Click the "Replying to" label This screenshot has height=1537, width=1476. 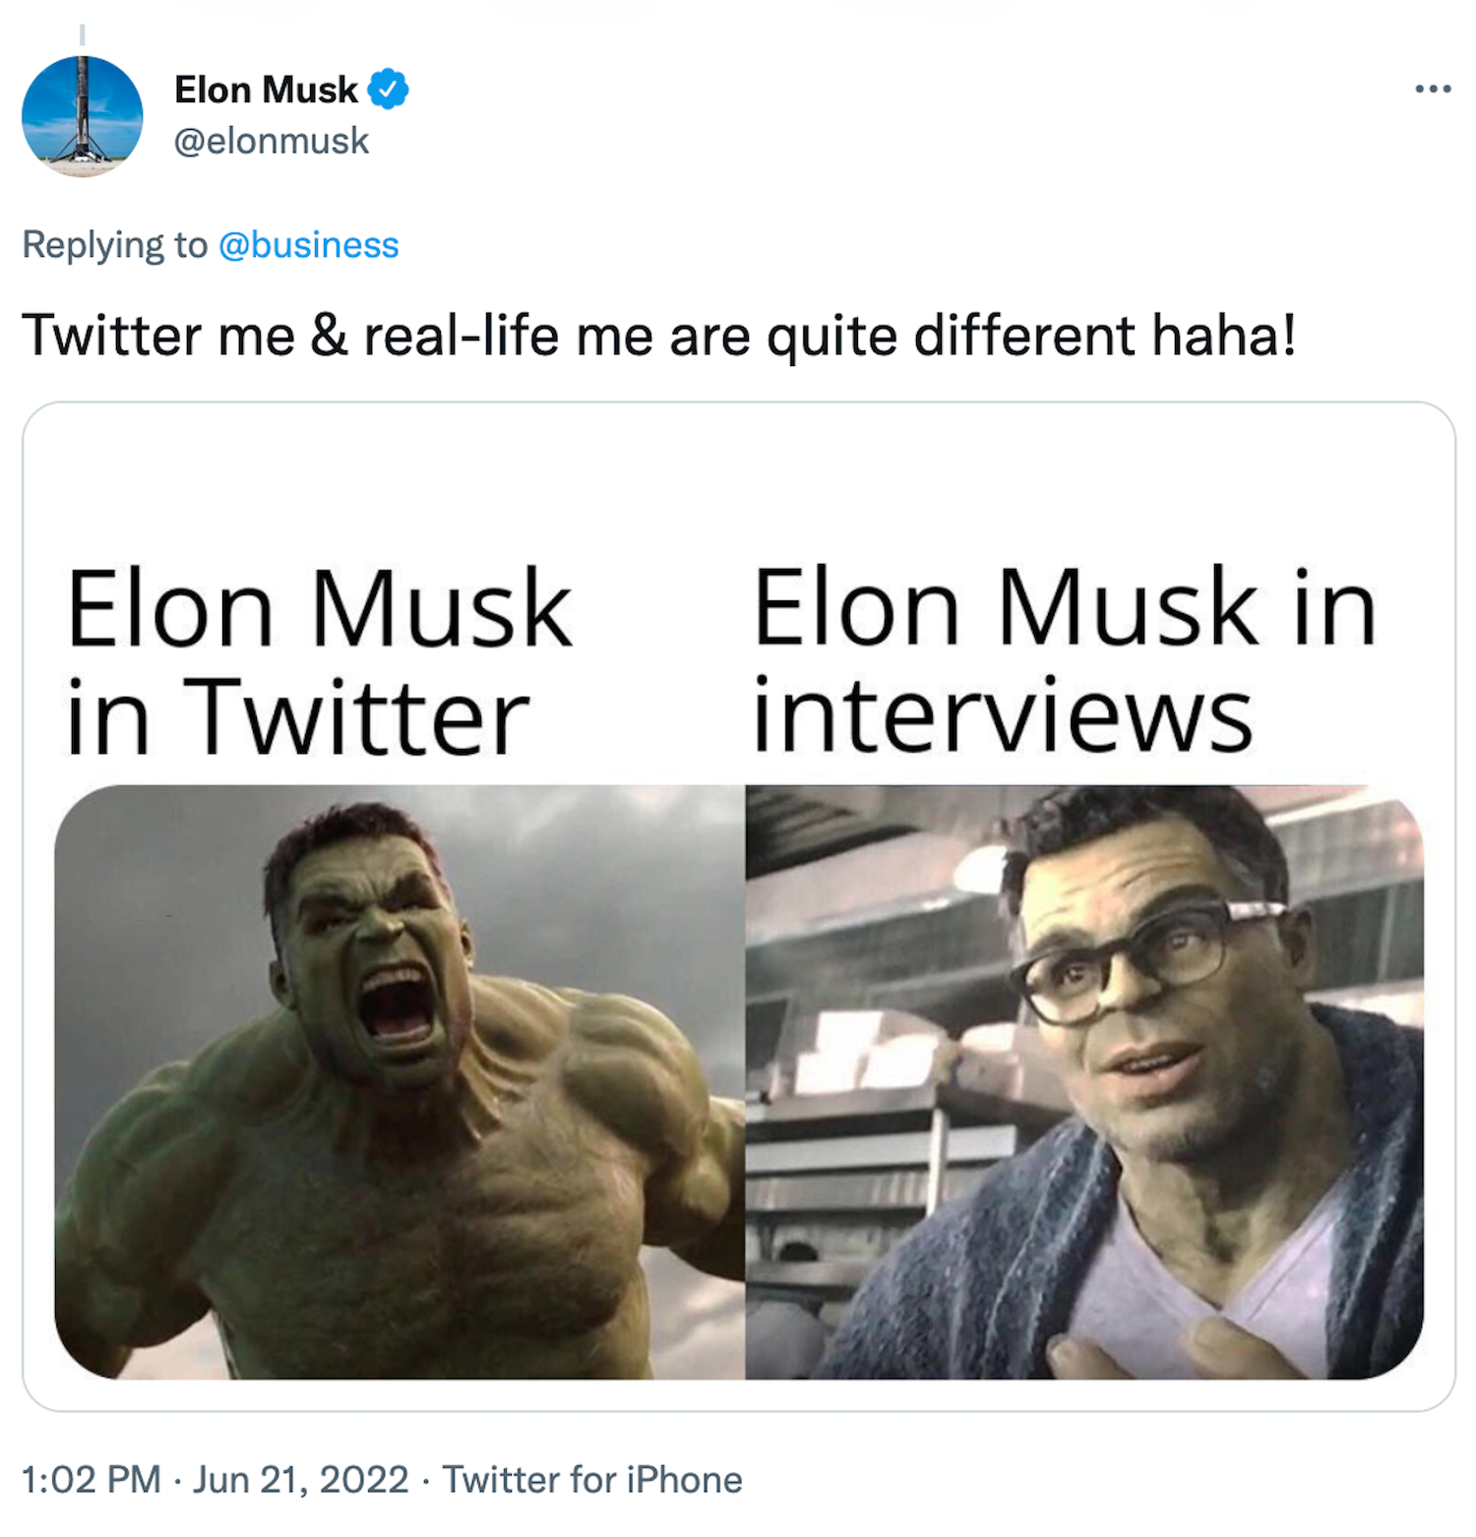tap(115, 245)
